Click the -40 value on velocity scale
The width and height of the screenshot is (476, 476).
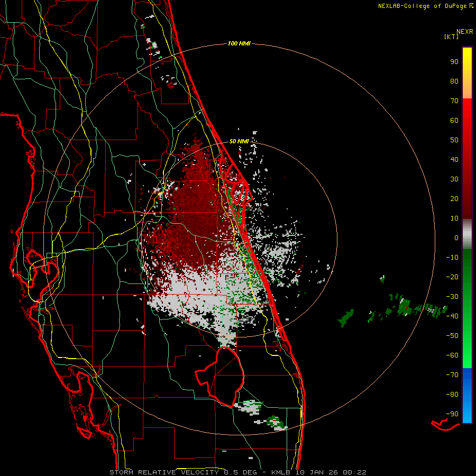click(x=452, y=316)
